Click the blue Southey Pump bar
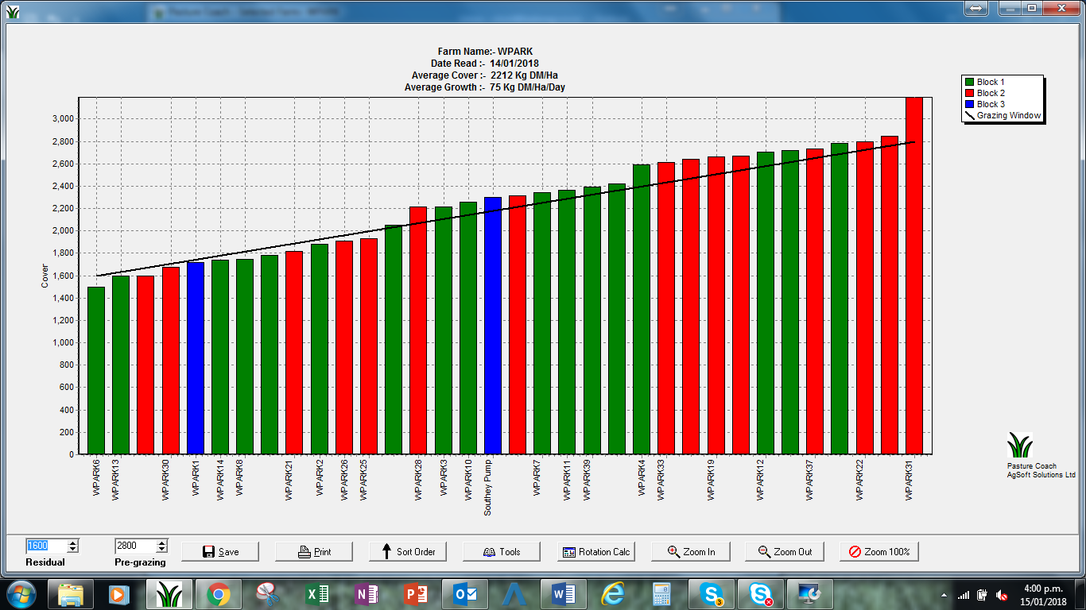 click(493, 326)
